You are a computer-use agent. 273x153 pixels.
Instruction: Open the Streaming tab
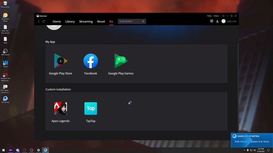coord(86,22)
